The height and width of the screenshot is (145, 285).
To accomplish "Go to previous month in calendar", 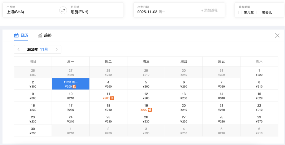I will tap(19, 49).
